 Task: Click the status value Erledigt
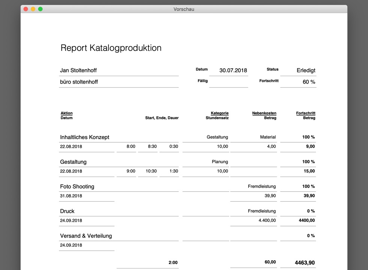pyautogui.click(x=306, y=70)
